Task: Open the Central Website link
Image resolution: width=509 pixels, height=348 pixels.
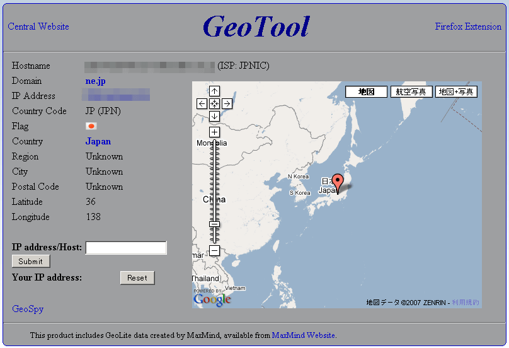Action: [38, 26]
